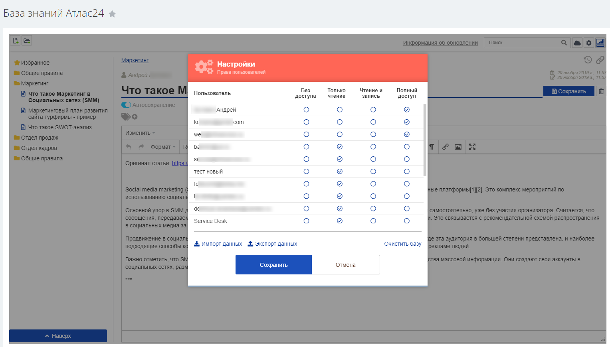Open the Отдел продаж folder
610x347 pixels.
click(x=40, y=138)
